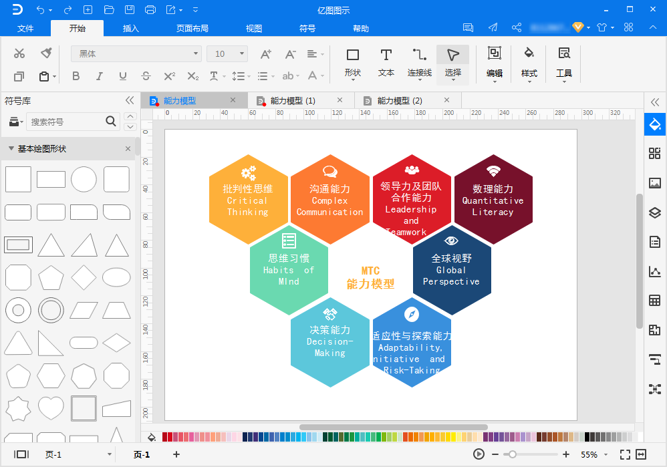Click the 搜索符号 search field
This screenshot has height=467, width=667.
(x=65, y=122)
